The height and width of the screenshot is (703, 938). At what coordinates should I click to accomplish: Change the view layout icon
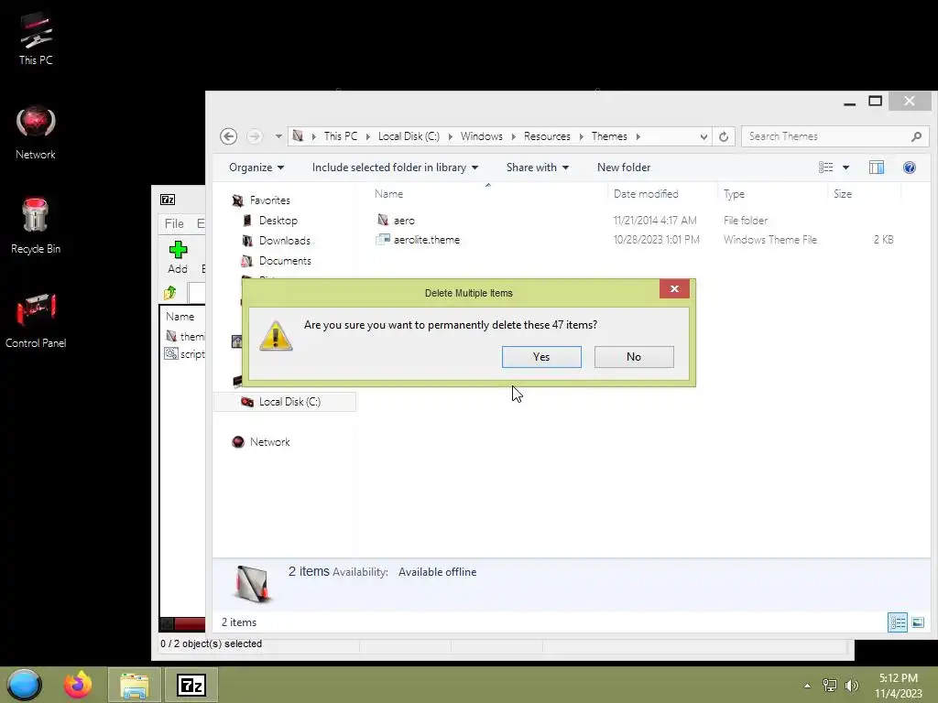click(x=825, y=168)
